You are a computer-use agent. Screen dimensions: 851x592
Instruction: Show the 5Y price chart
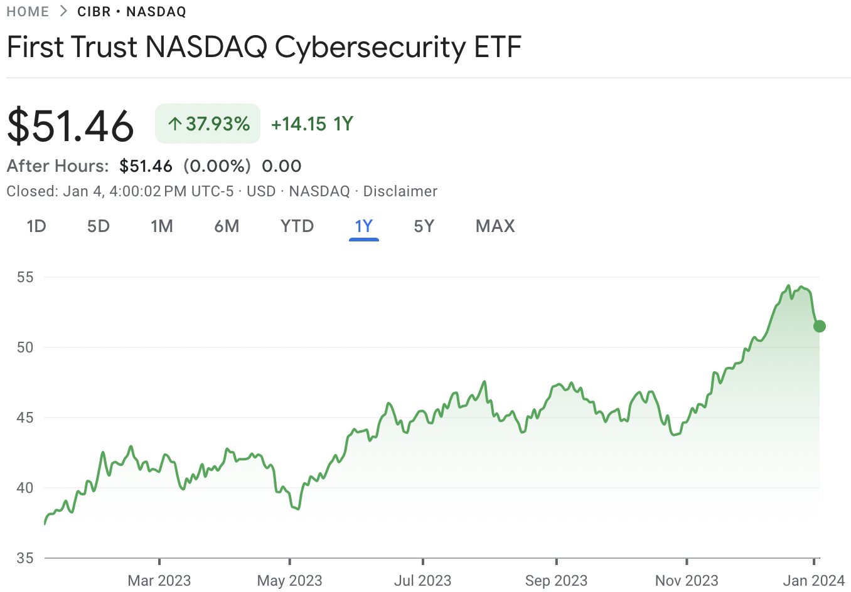[x=424, y=226]
